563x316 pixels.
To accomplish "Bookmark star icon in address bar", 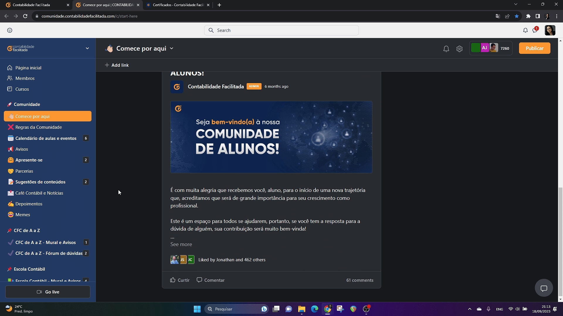I will [517, 16].
